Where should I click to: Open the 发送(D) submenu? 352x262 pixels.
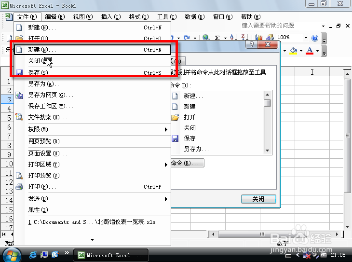[x=92, y=199]
